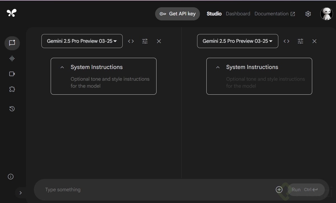336x203 pixels.
Task: Open run settings for left panel
Action: [x=145, y=41]
